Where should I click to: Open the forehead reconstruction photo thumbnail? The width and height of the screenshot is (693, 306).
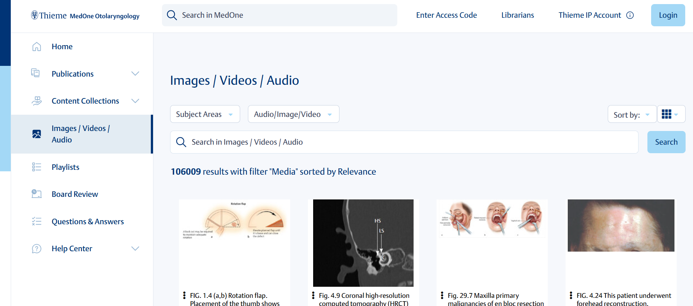coord(621,226)
